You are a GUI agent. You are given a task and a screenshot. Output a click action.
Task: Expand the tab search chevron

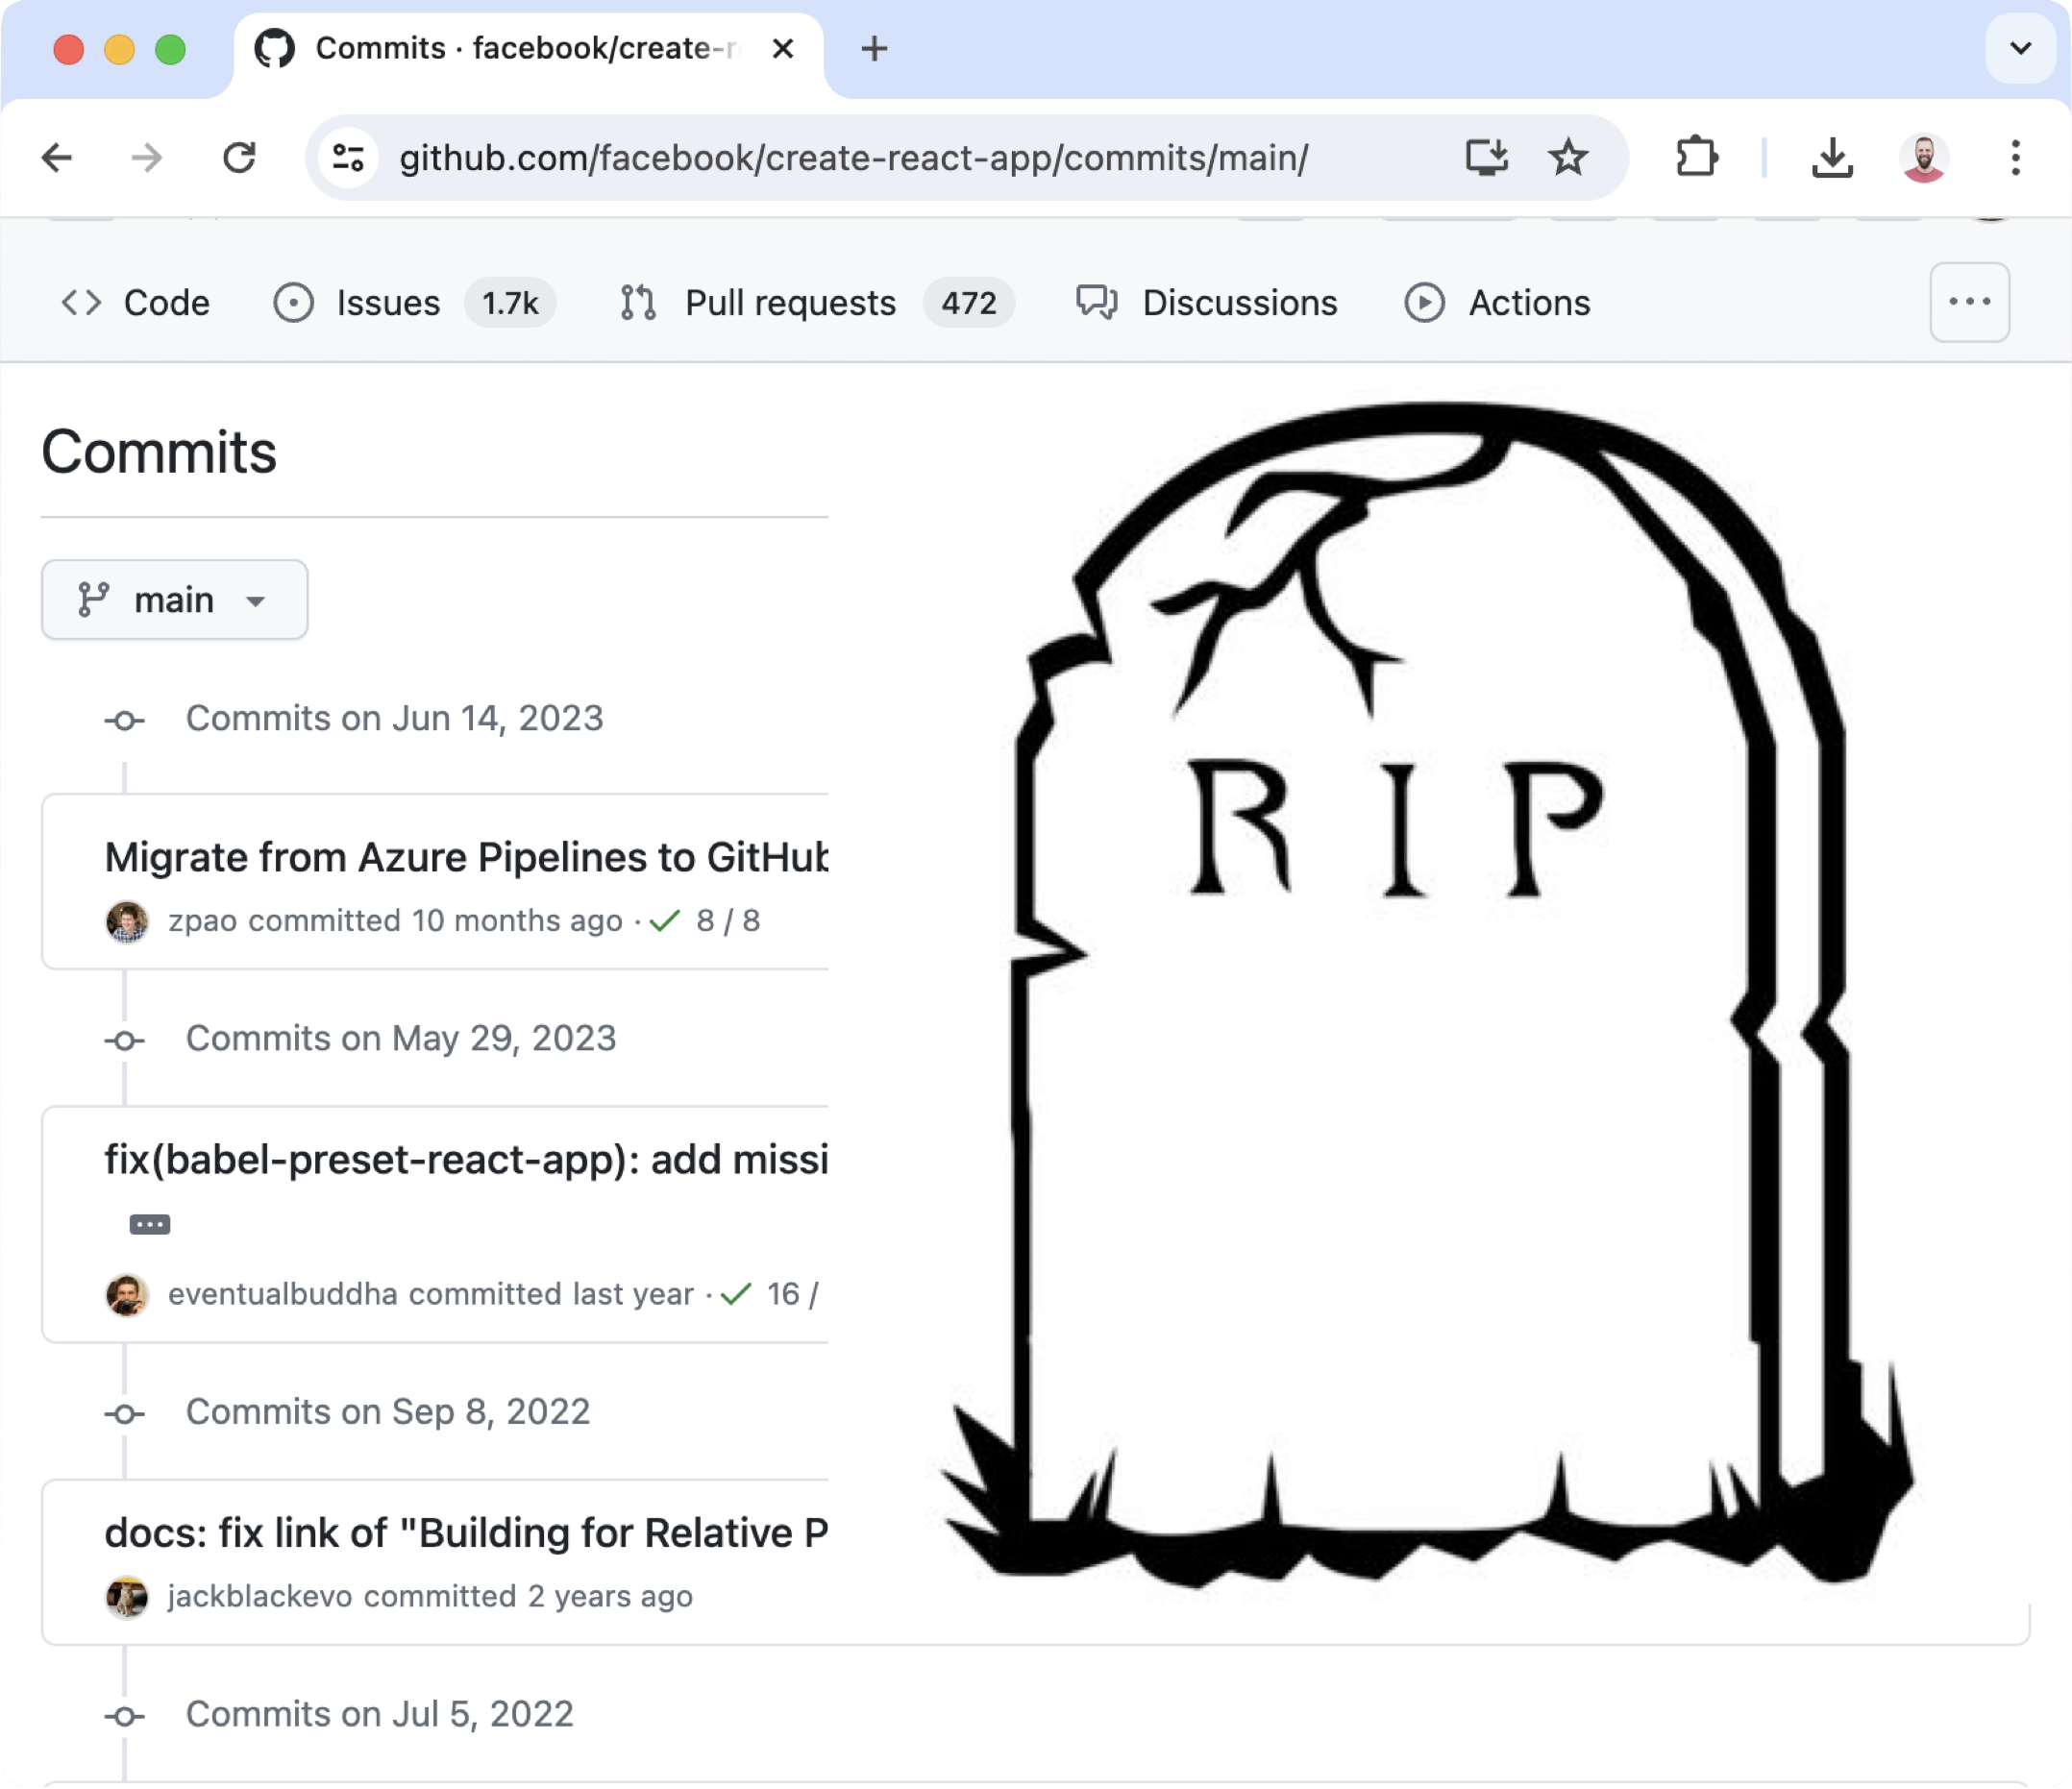tap(2020, 48)
